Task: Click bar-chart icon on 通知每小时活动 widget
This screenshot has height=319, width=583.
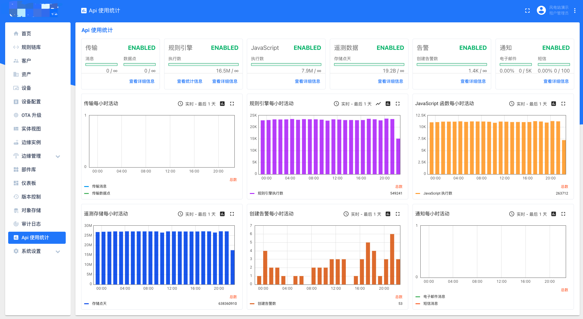Action: click(554, 214)
